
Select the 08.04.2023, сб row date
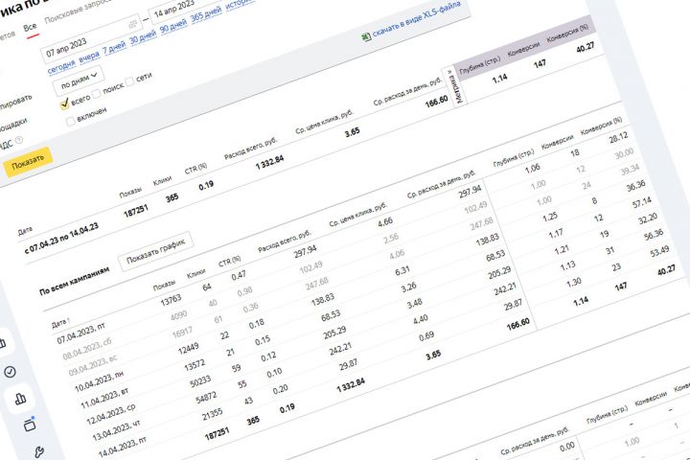pos(87,349)
